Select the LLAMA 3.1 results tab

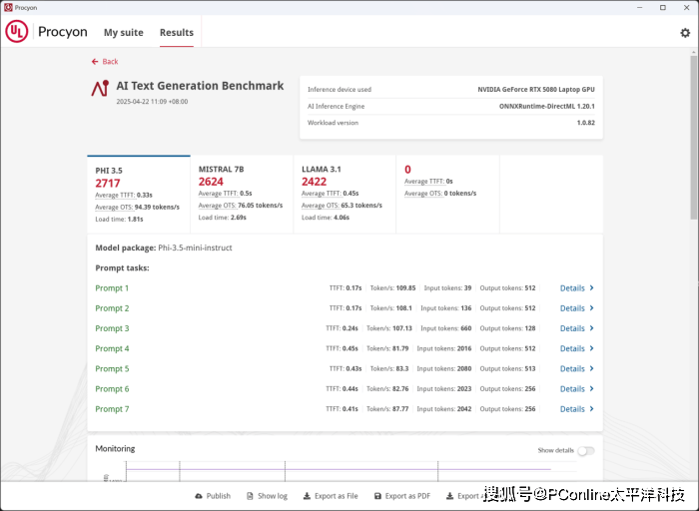click(344, 190)
